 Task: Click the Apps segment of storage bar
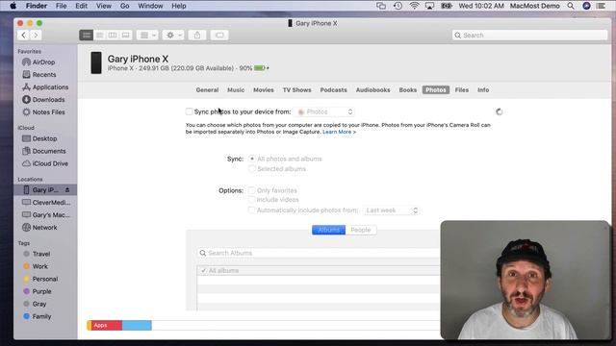pyautogui.click(x=107, y=325)
